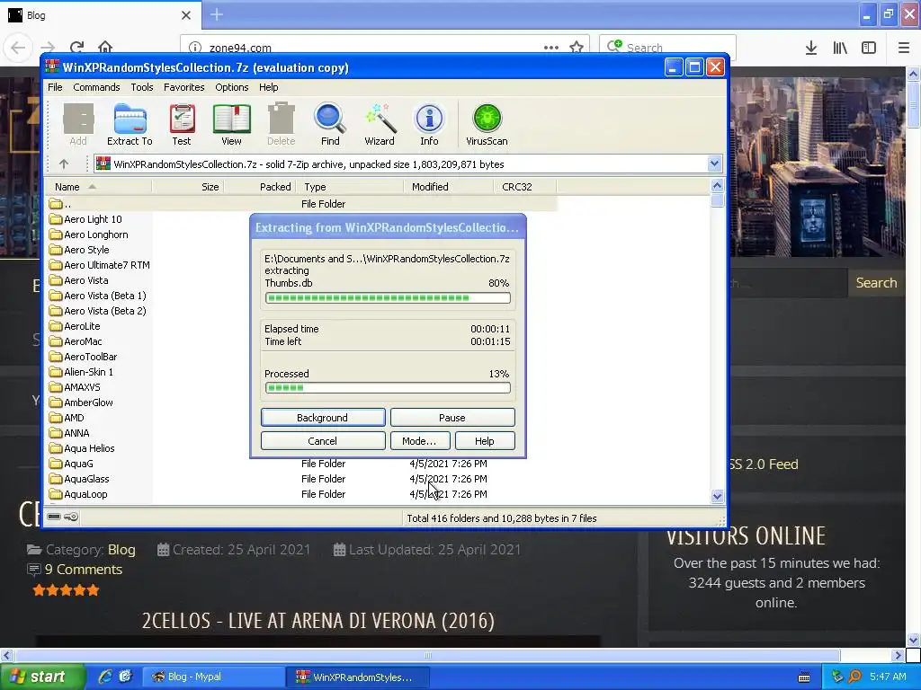
Task: Select the Aero Ultimate7 RTM folder
Action: coord(100,265)
